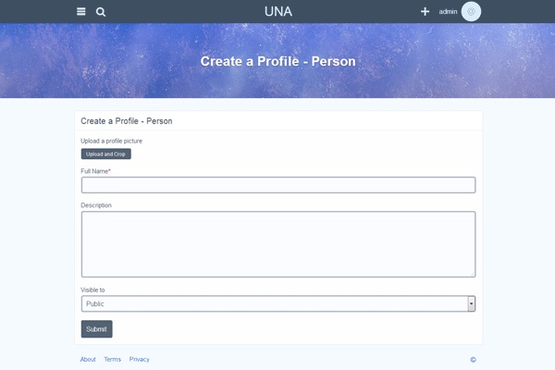Open the Visible to dropdown
Image resolution: width=555 pixels, height=370 pixels.
pos(277,303)
